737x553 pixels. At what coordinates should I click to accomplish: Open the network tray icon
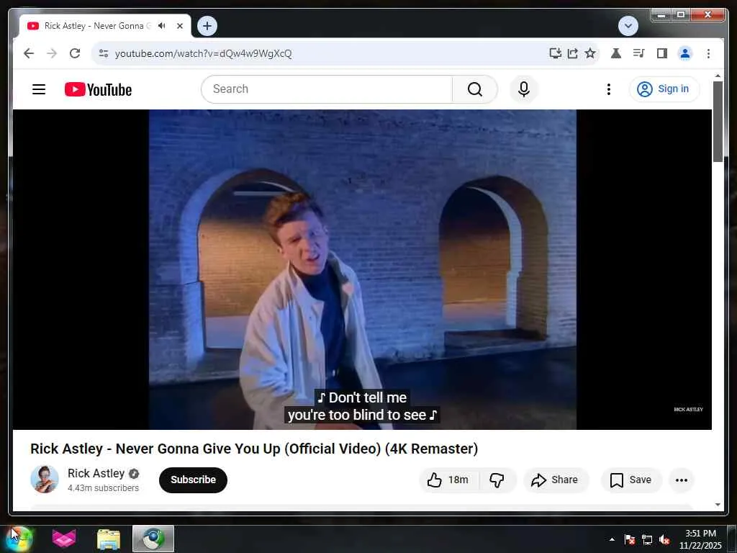pos(647,539)
